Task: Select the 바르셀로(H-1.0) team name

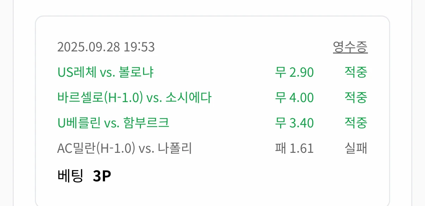Action: [100, 98]
